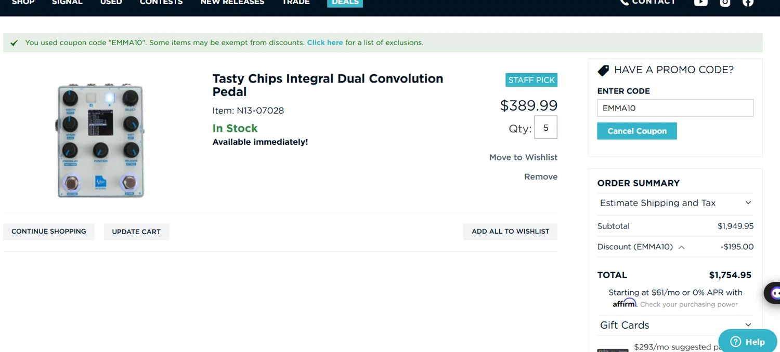Open the Tasty Chips pedal thumbnail

click(100, 140)
